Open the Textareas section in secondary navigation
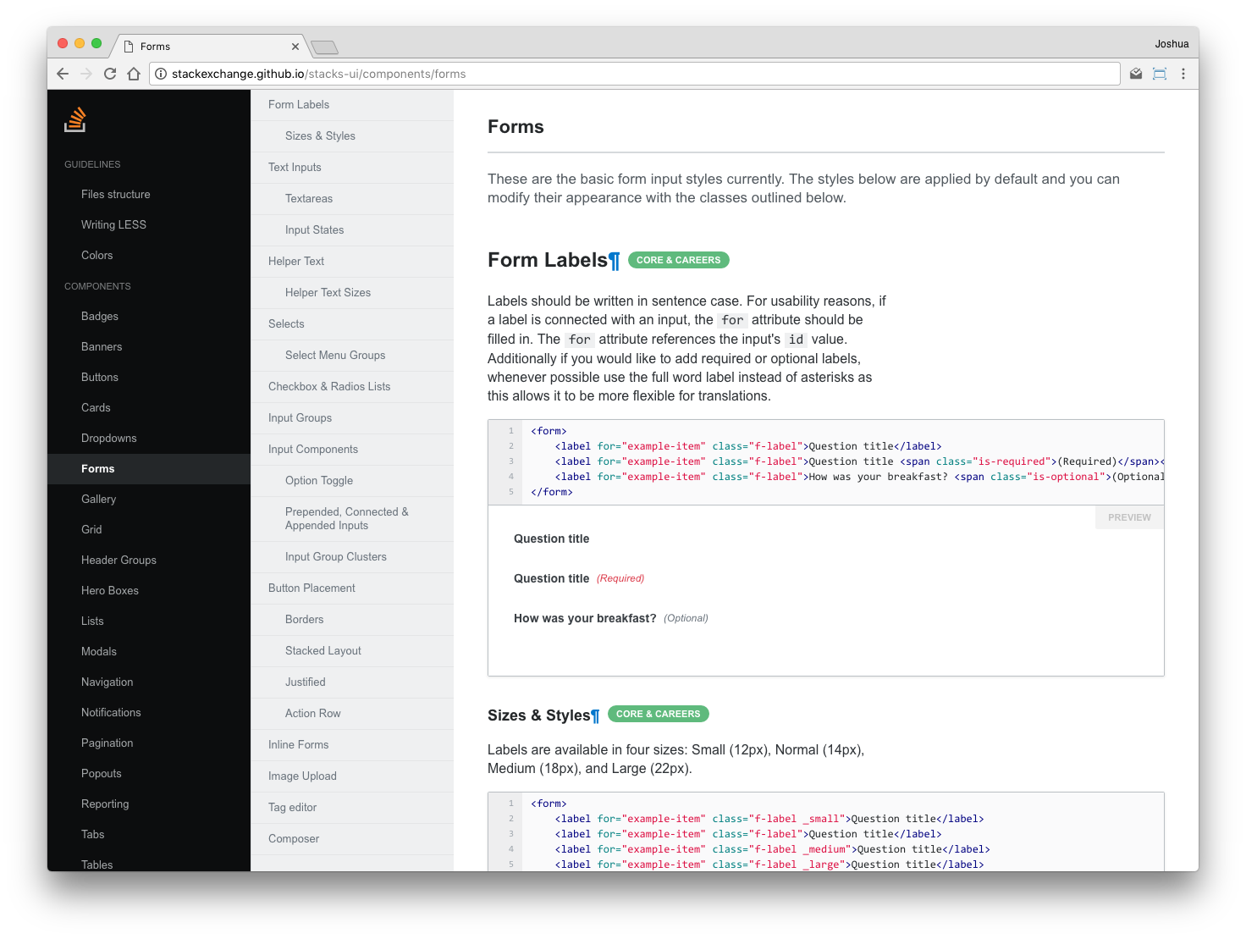This screenshot has width=1246, height=939. (309, 198)
